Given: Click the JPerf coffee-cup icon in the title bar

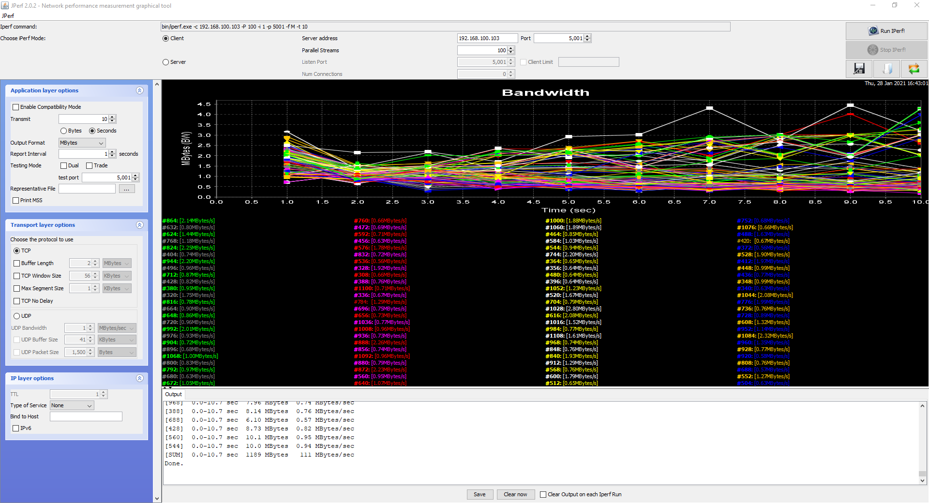Looking at the screenshot, I should 5,5.
